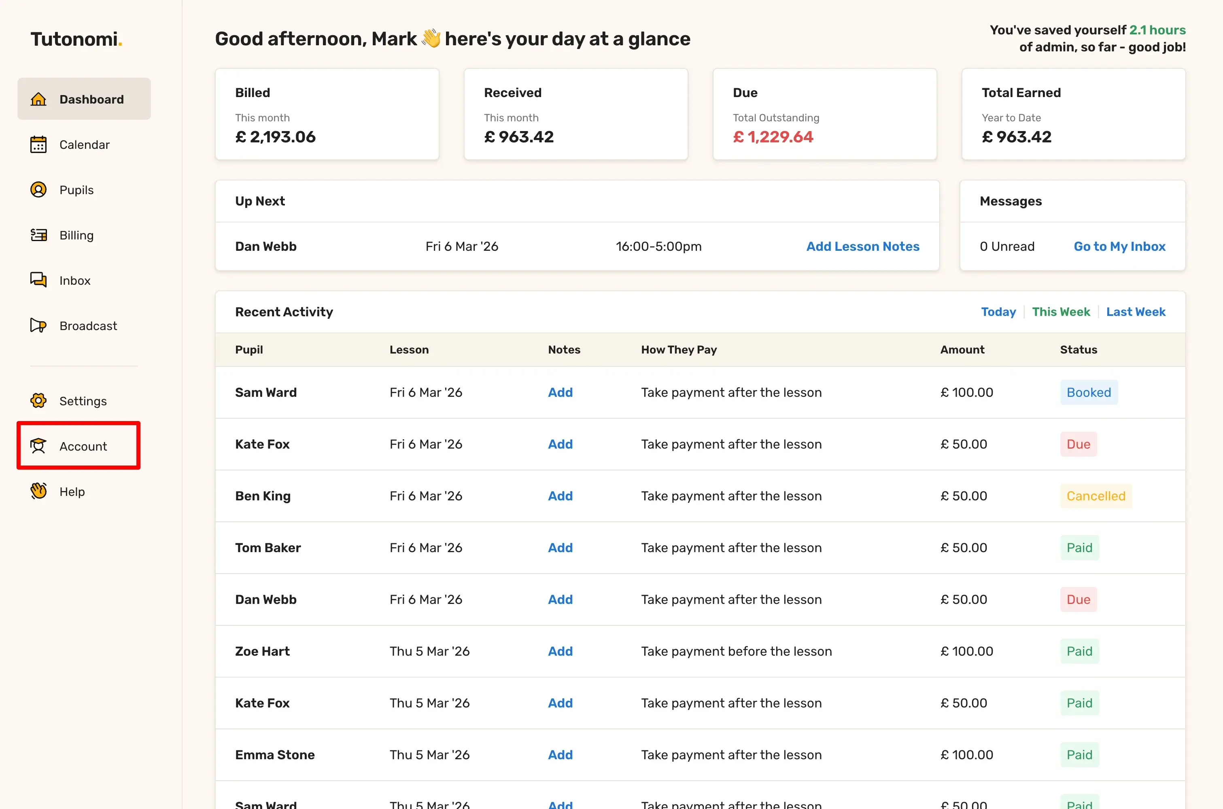This screenshot has width=1223, height=809.
Task: Show Last Week activity
Action: pyautogui.click(x=1135, y=311)
